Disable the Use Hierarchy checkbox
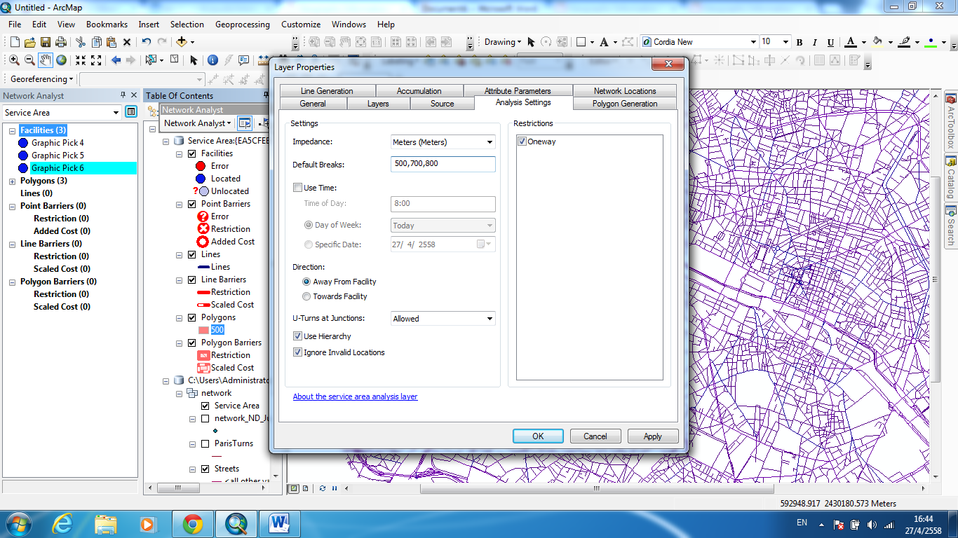 pyautogui.click(x=298, y=336)
